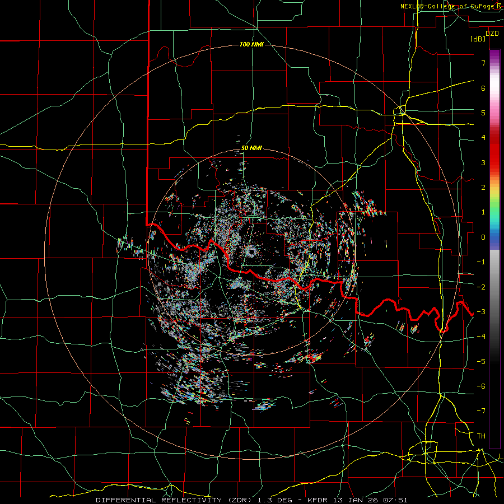Select the 2 dB scale label
This screenshot has height=504, width=504.
(483, 188)
